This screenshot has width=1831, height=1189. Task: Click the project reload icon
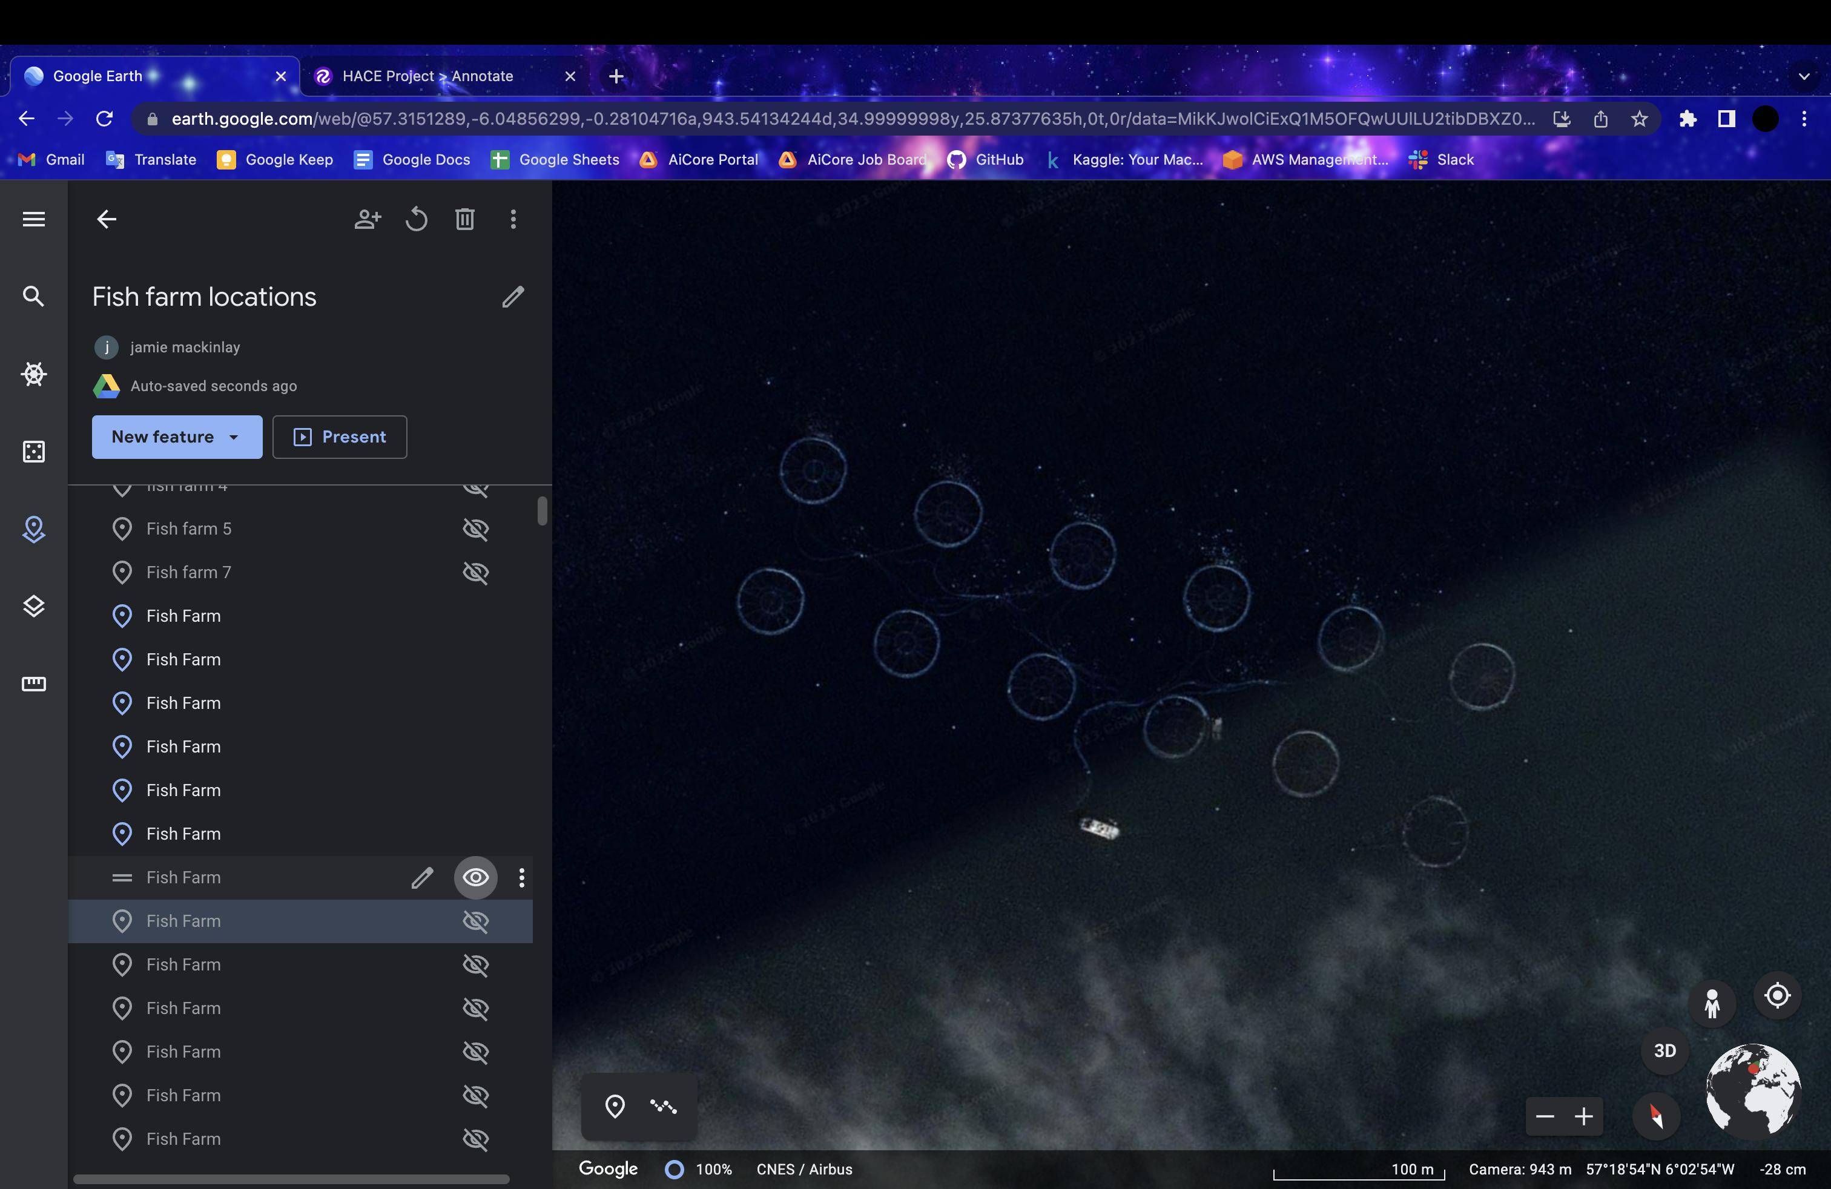[x=416, y=219]
